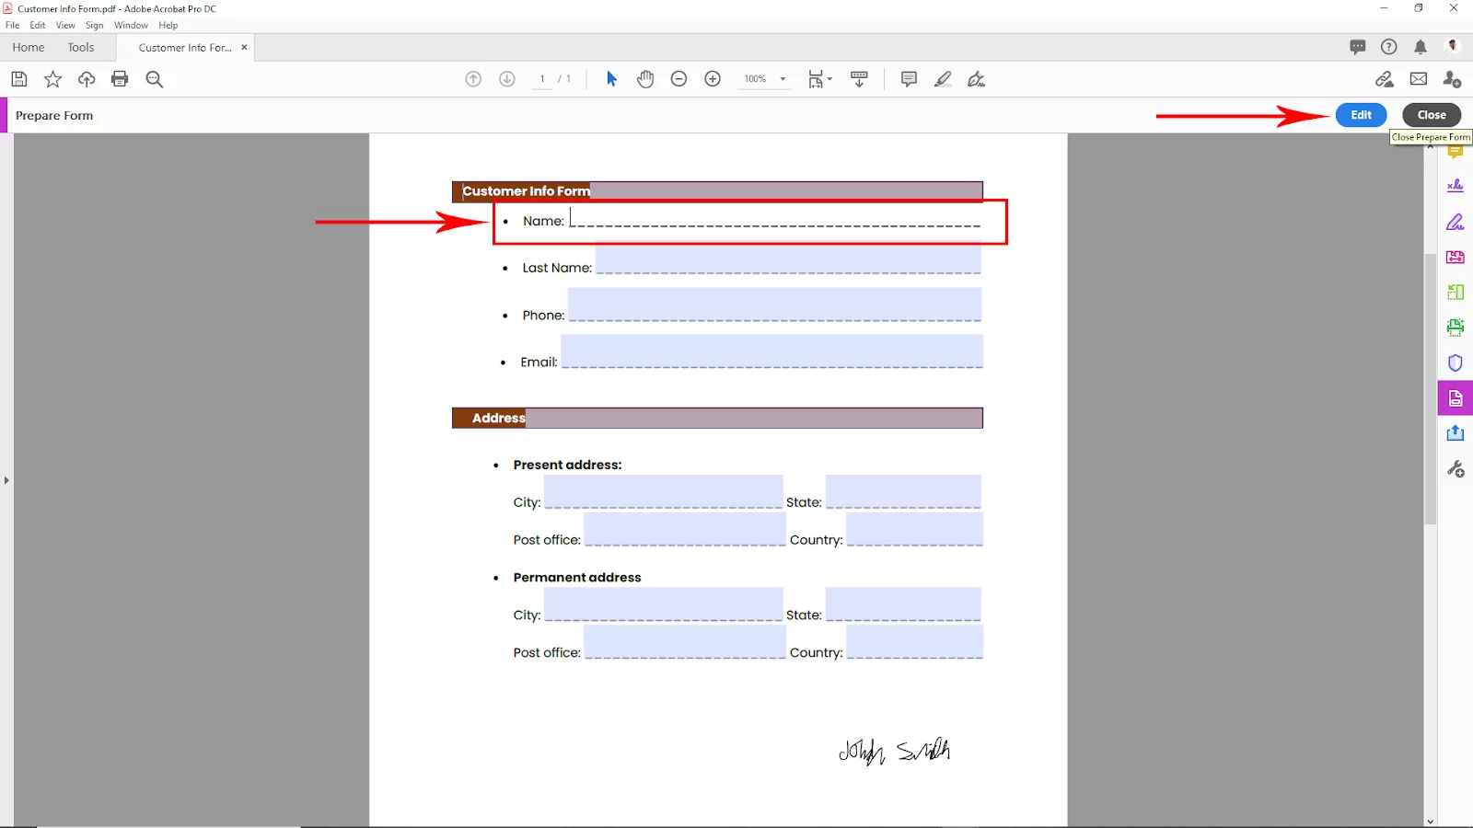1473x828 pixels.
Task: Click present address City field
Action: point(664,492)
